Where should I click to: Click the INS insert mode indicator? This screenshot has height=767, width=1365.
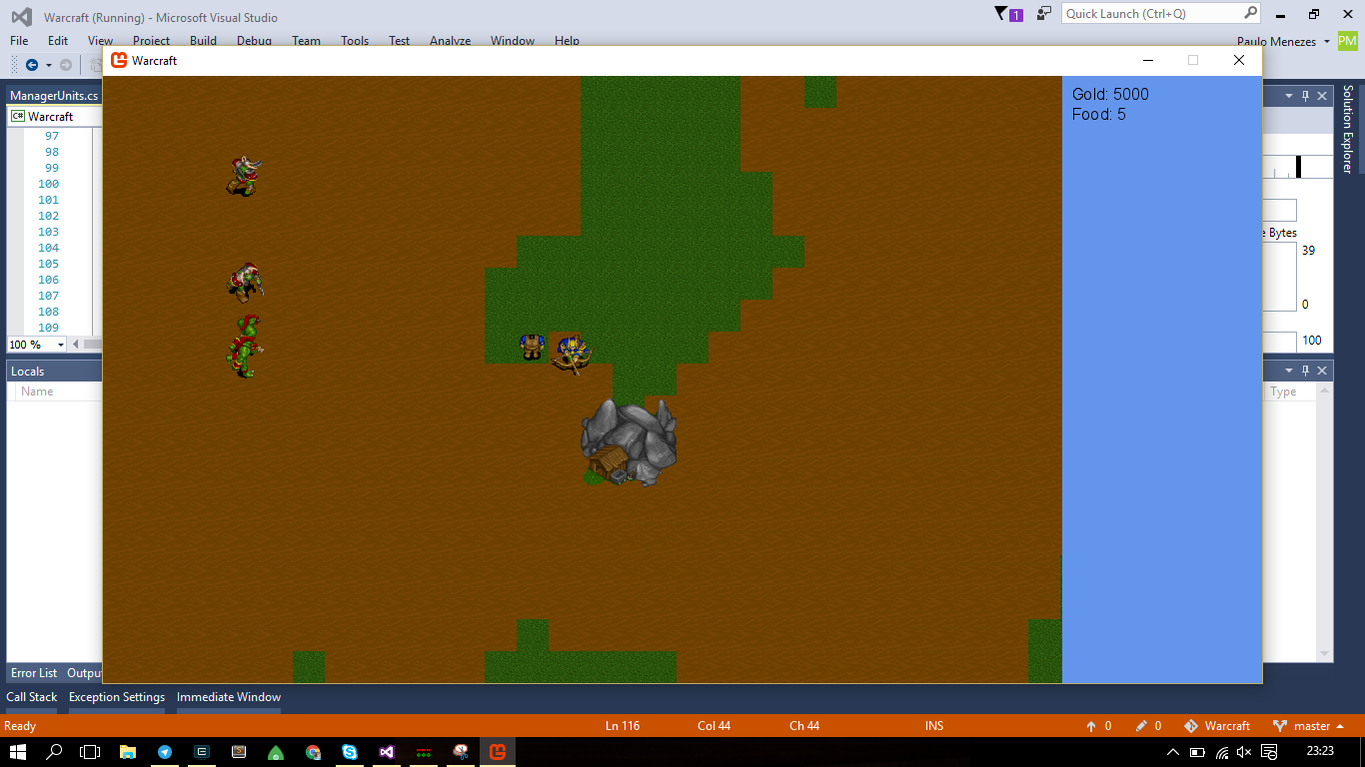click(934, 726)
